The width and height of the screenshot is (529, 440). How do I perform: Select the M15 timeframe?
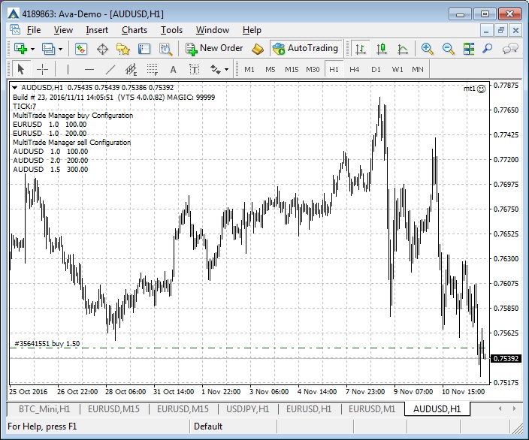point(292,70)
